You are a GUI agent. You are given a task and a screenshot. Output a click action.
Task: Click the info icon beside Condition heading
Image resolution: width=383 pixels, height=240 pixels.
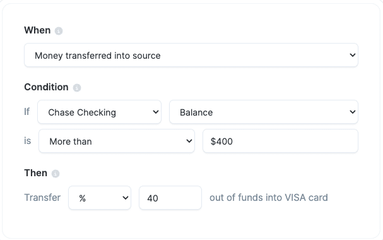(x=77, y=88)
